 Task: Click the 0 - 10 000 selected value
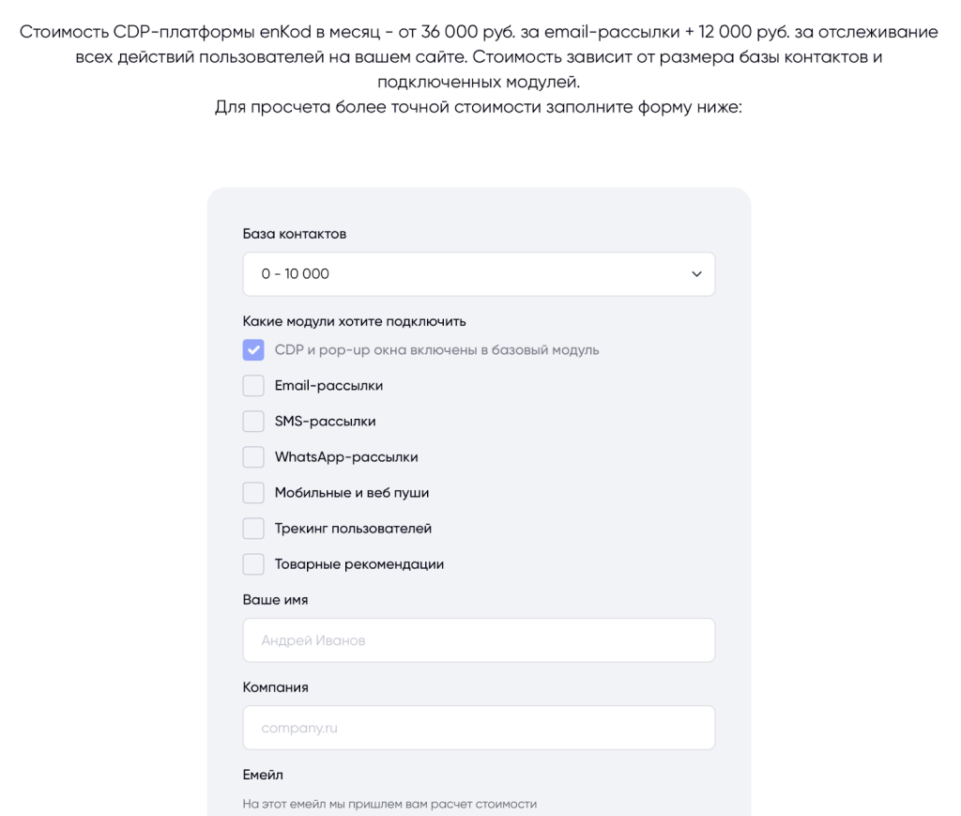point(296,274)
